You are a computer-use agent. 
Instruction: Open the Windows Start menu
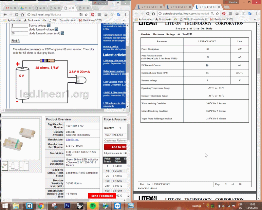[5, 206]
